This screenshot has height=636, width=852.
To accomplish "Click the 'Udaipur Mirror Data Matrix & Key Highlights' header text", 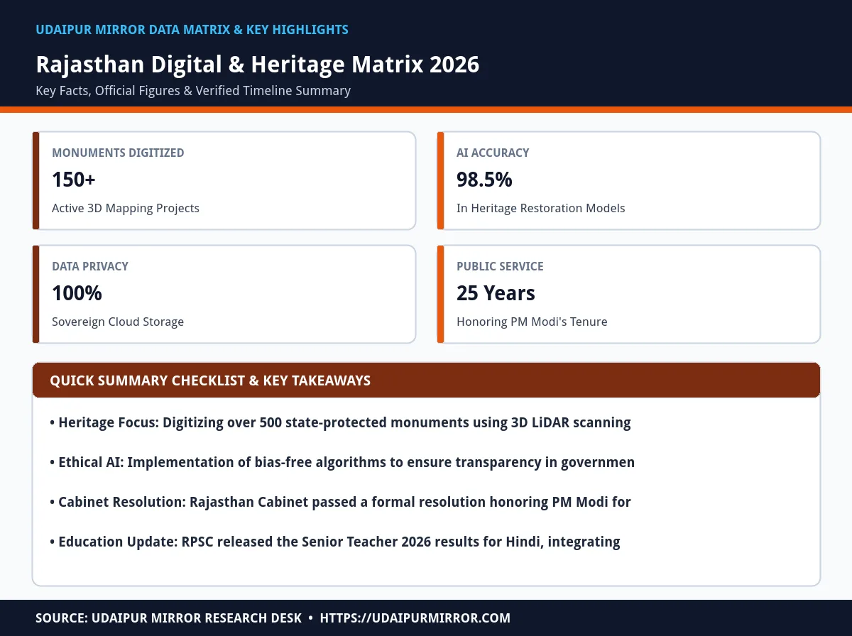I will tap(192, 30).
